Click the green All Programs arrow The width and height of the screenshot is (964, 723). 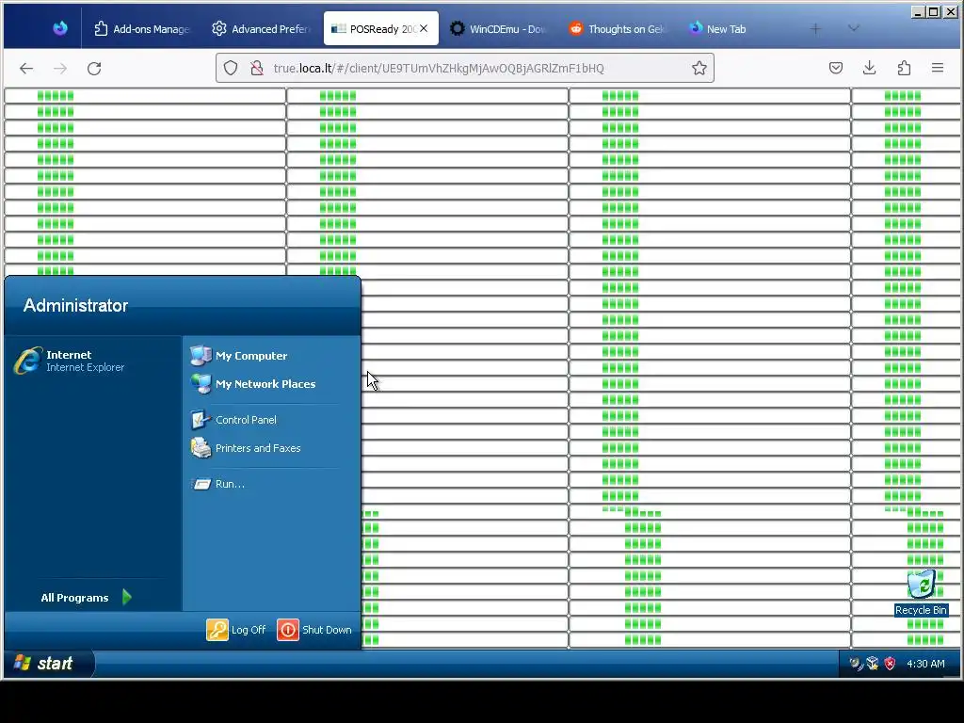[127, 597]
